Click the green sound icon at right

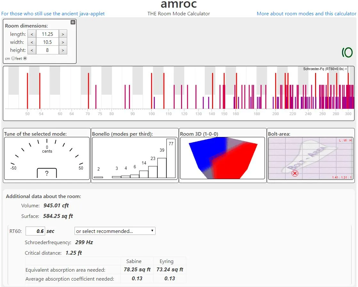(x=347, y=52)
